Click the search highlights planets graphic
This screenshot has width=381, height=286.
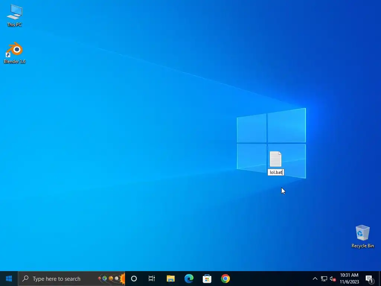[x=112, y=279]
